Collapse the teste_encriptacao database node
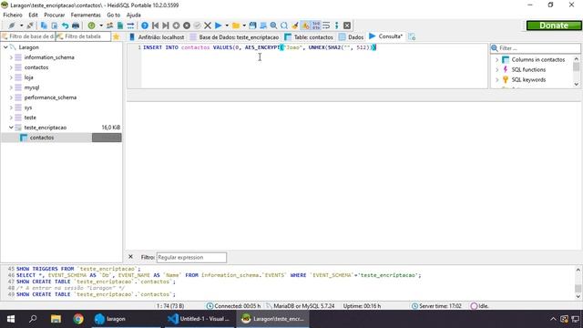 click(x=11, y=128)
